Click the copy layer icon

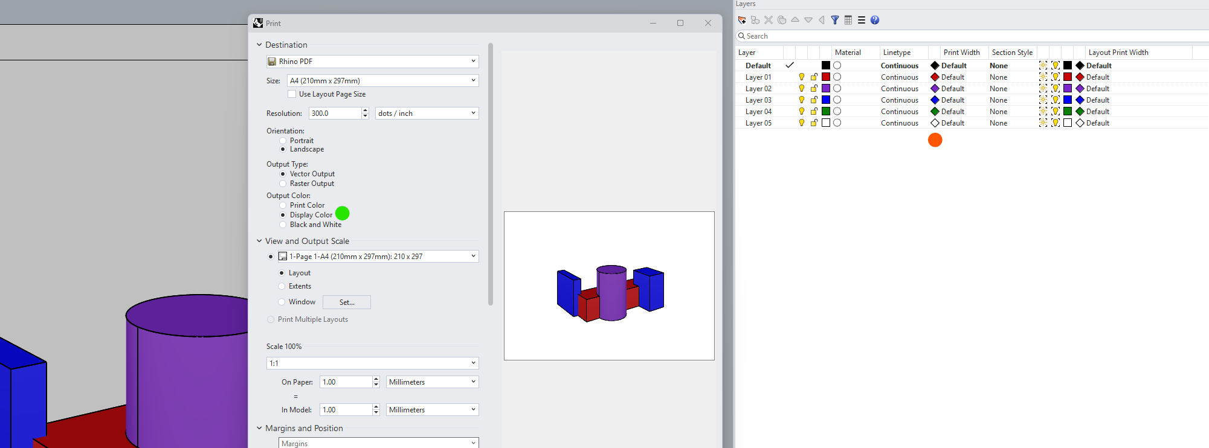click(782, 20)
